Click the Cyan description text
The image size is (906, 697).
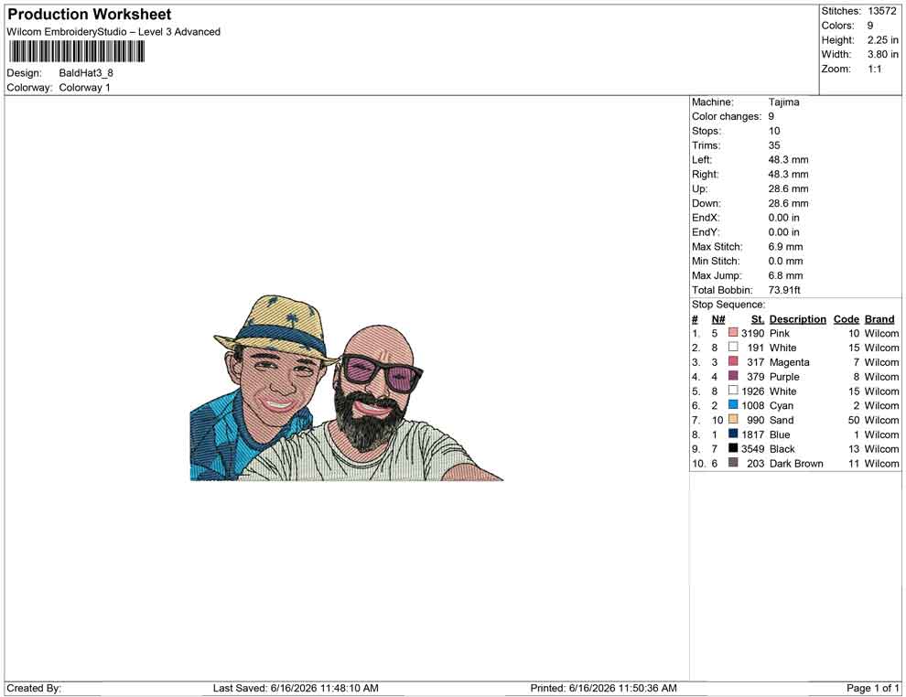point(782,405)
